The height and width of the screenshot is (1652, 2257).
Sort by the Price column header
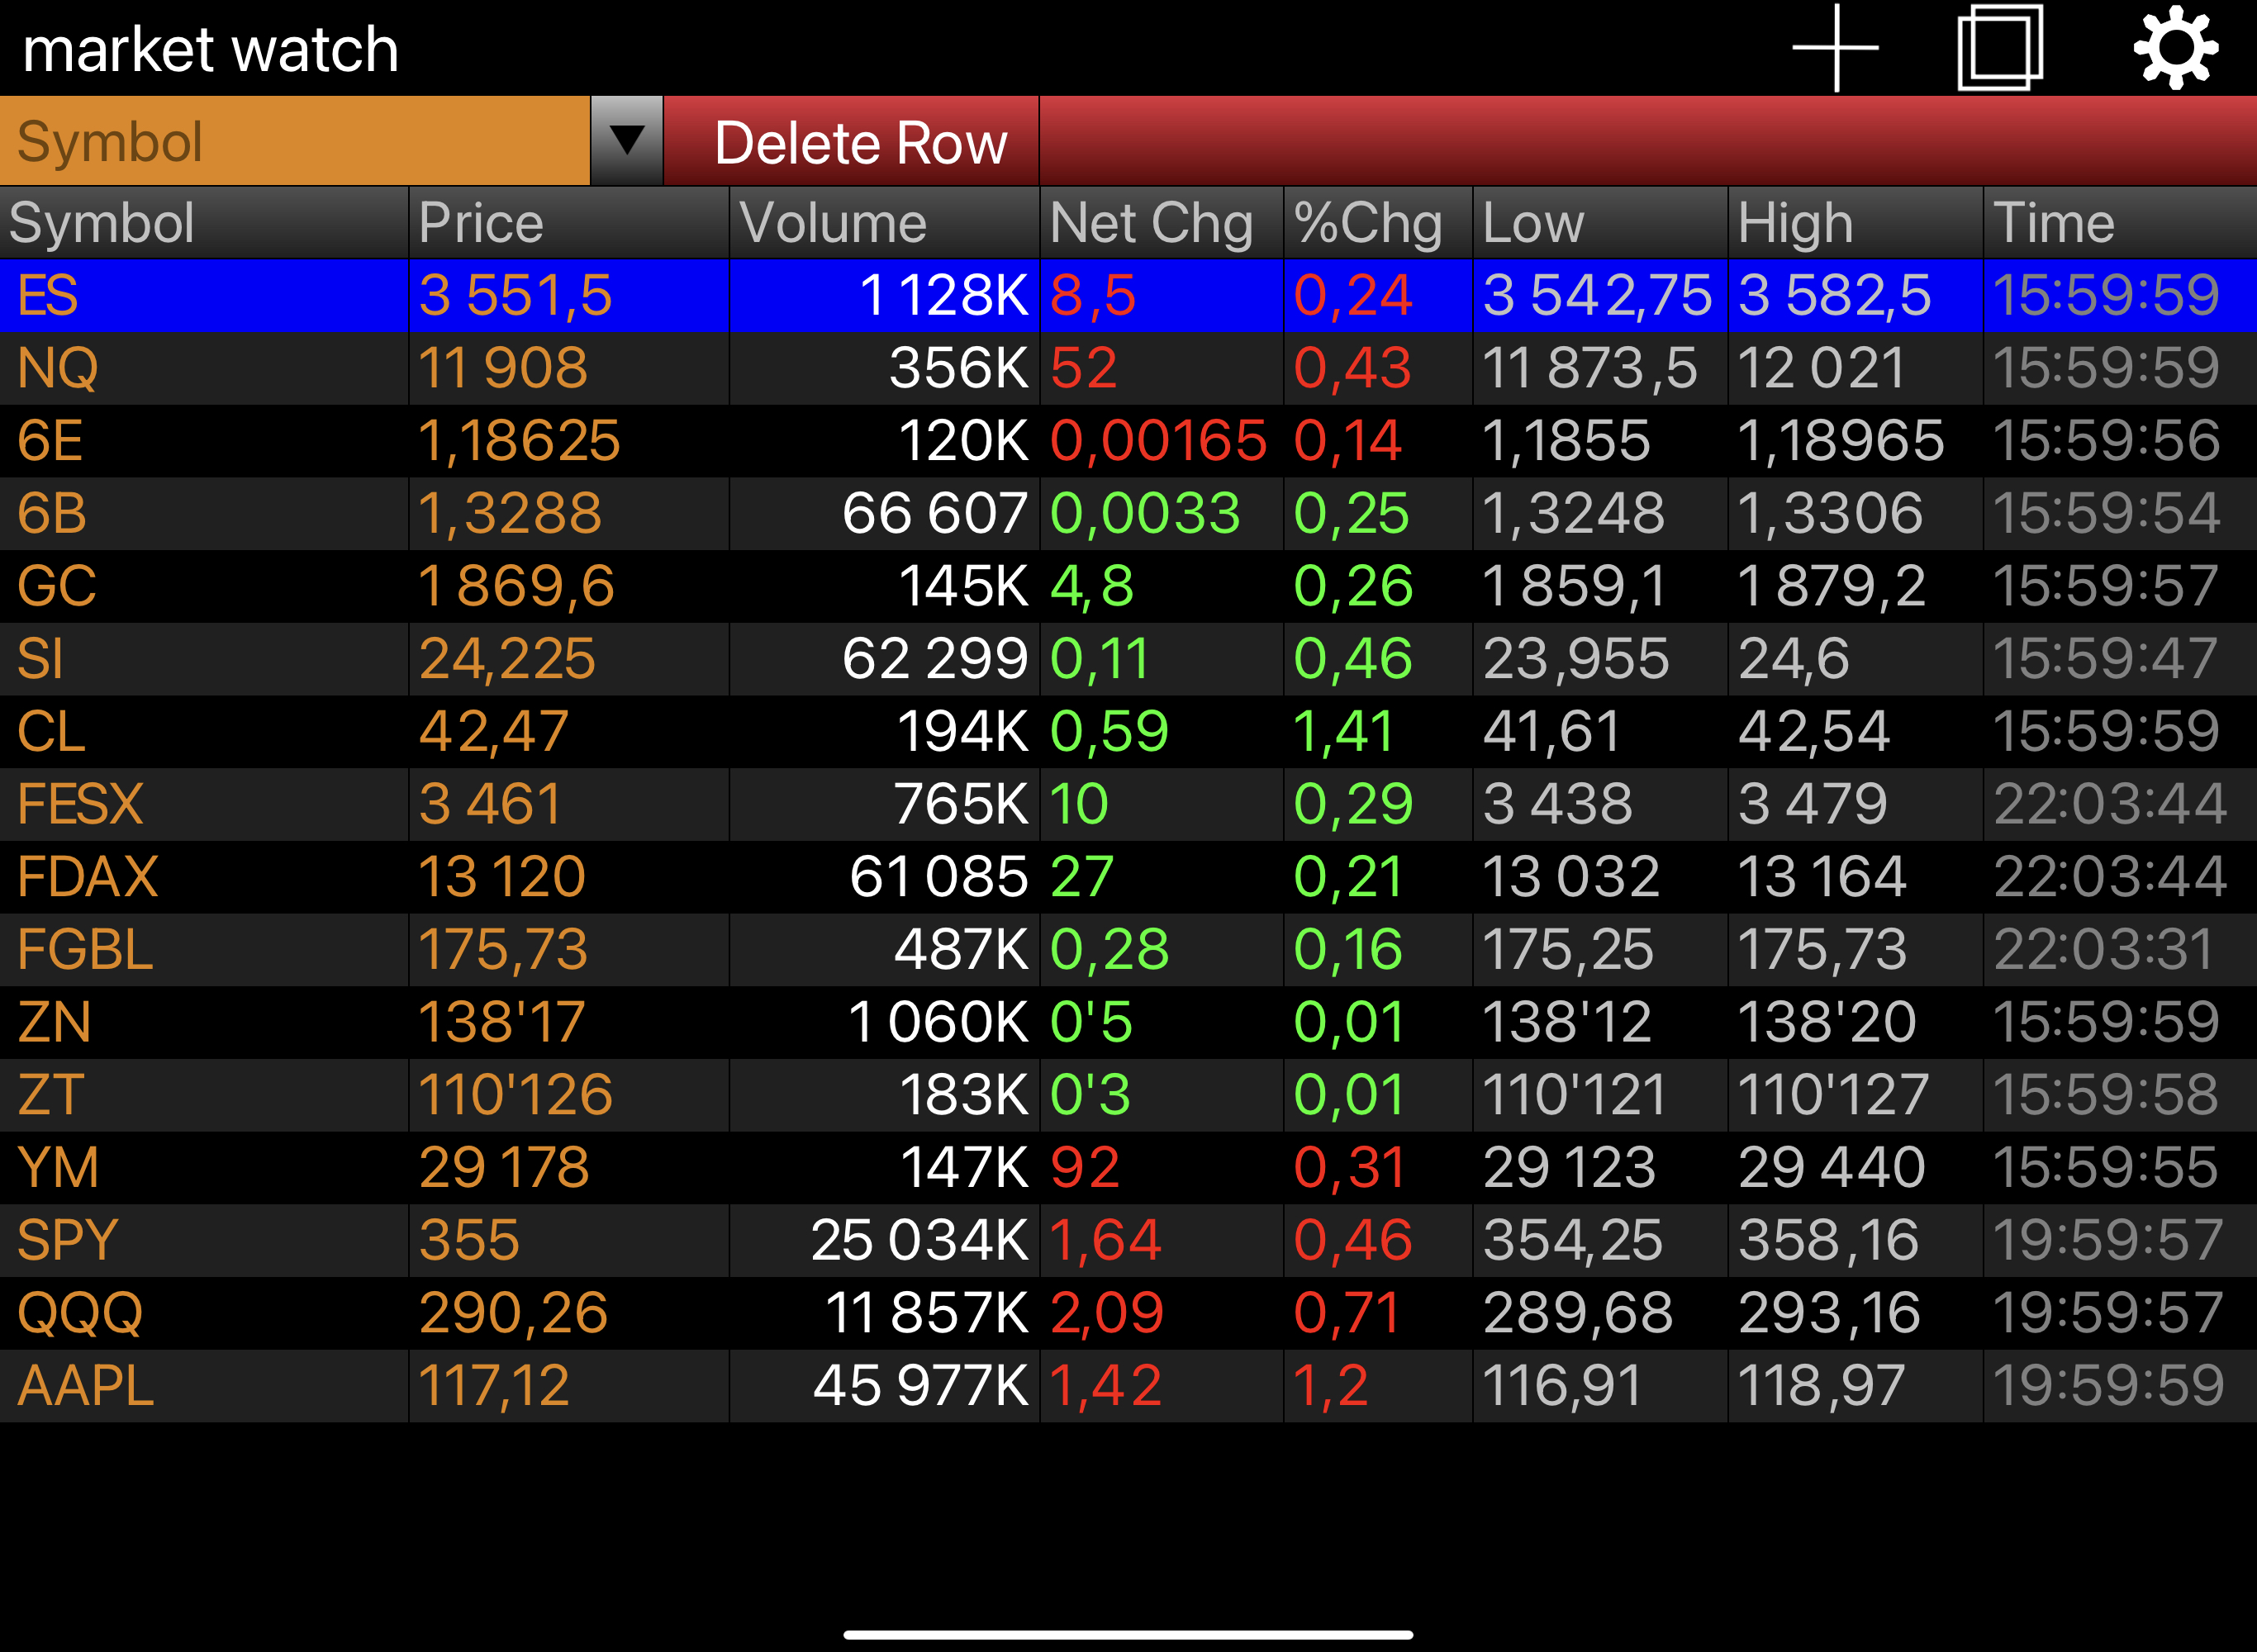pos(568,222)
